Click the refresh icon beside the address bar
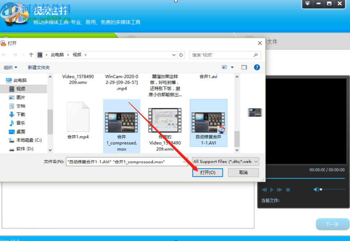 coord(181,54)
